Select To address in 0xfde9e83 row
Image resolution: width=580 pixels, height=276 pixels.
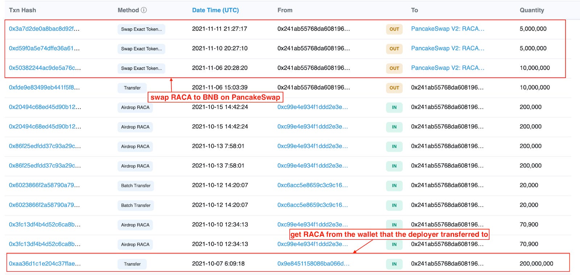[x=447, y=88]
